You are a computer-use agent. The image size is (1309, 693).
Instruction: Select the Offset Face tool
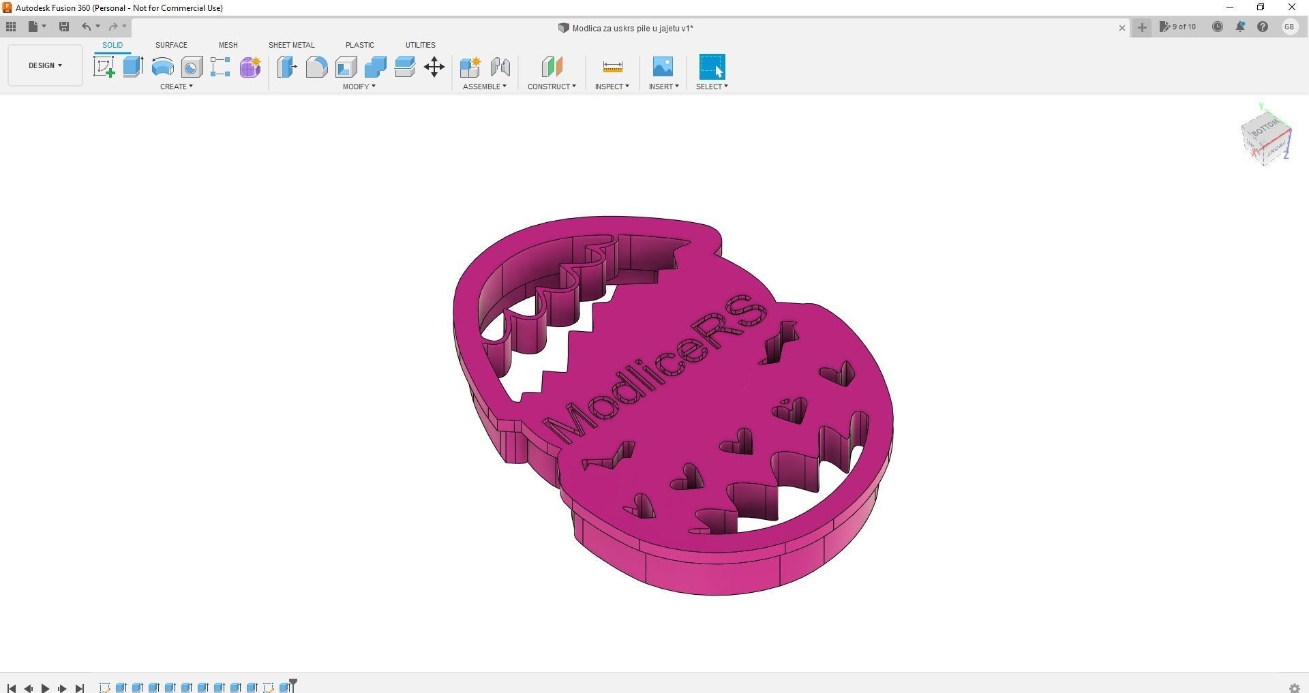tap(405, 67)
